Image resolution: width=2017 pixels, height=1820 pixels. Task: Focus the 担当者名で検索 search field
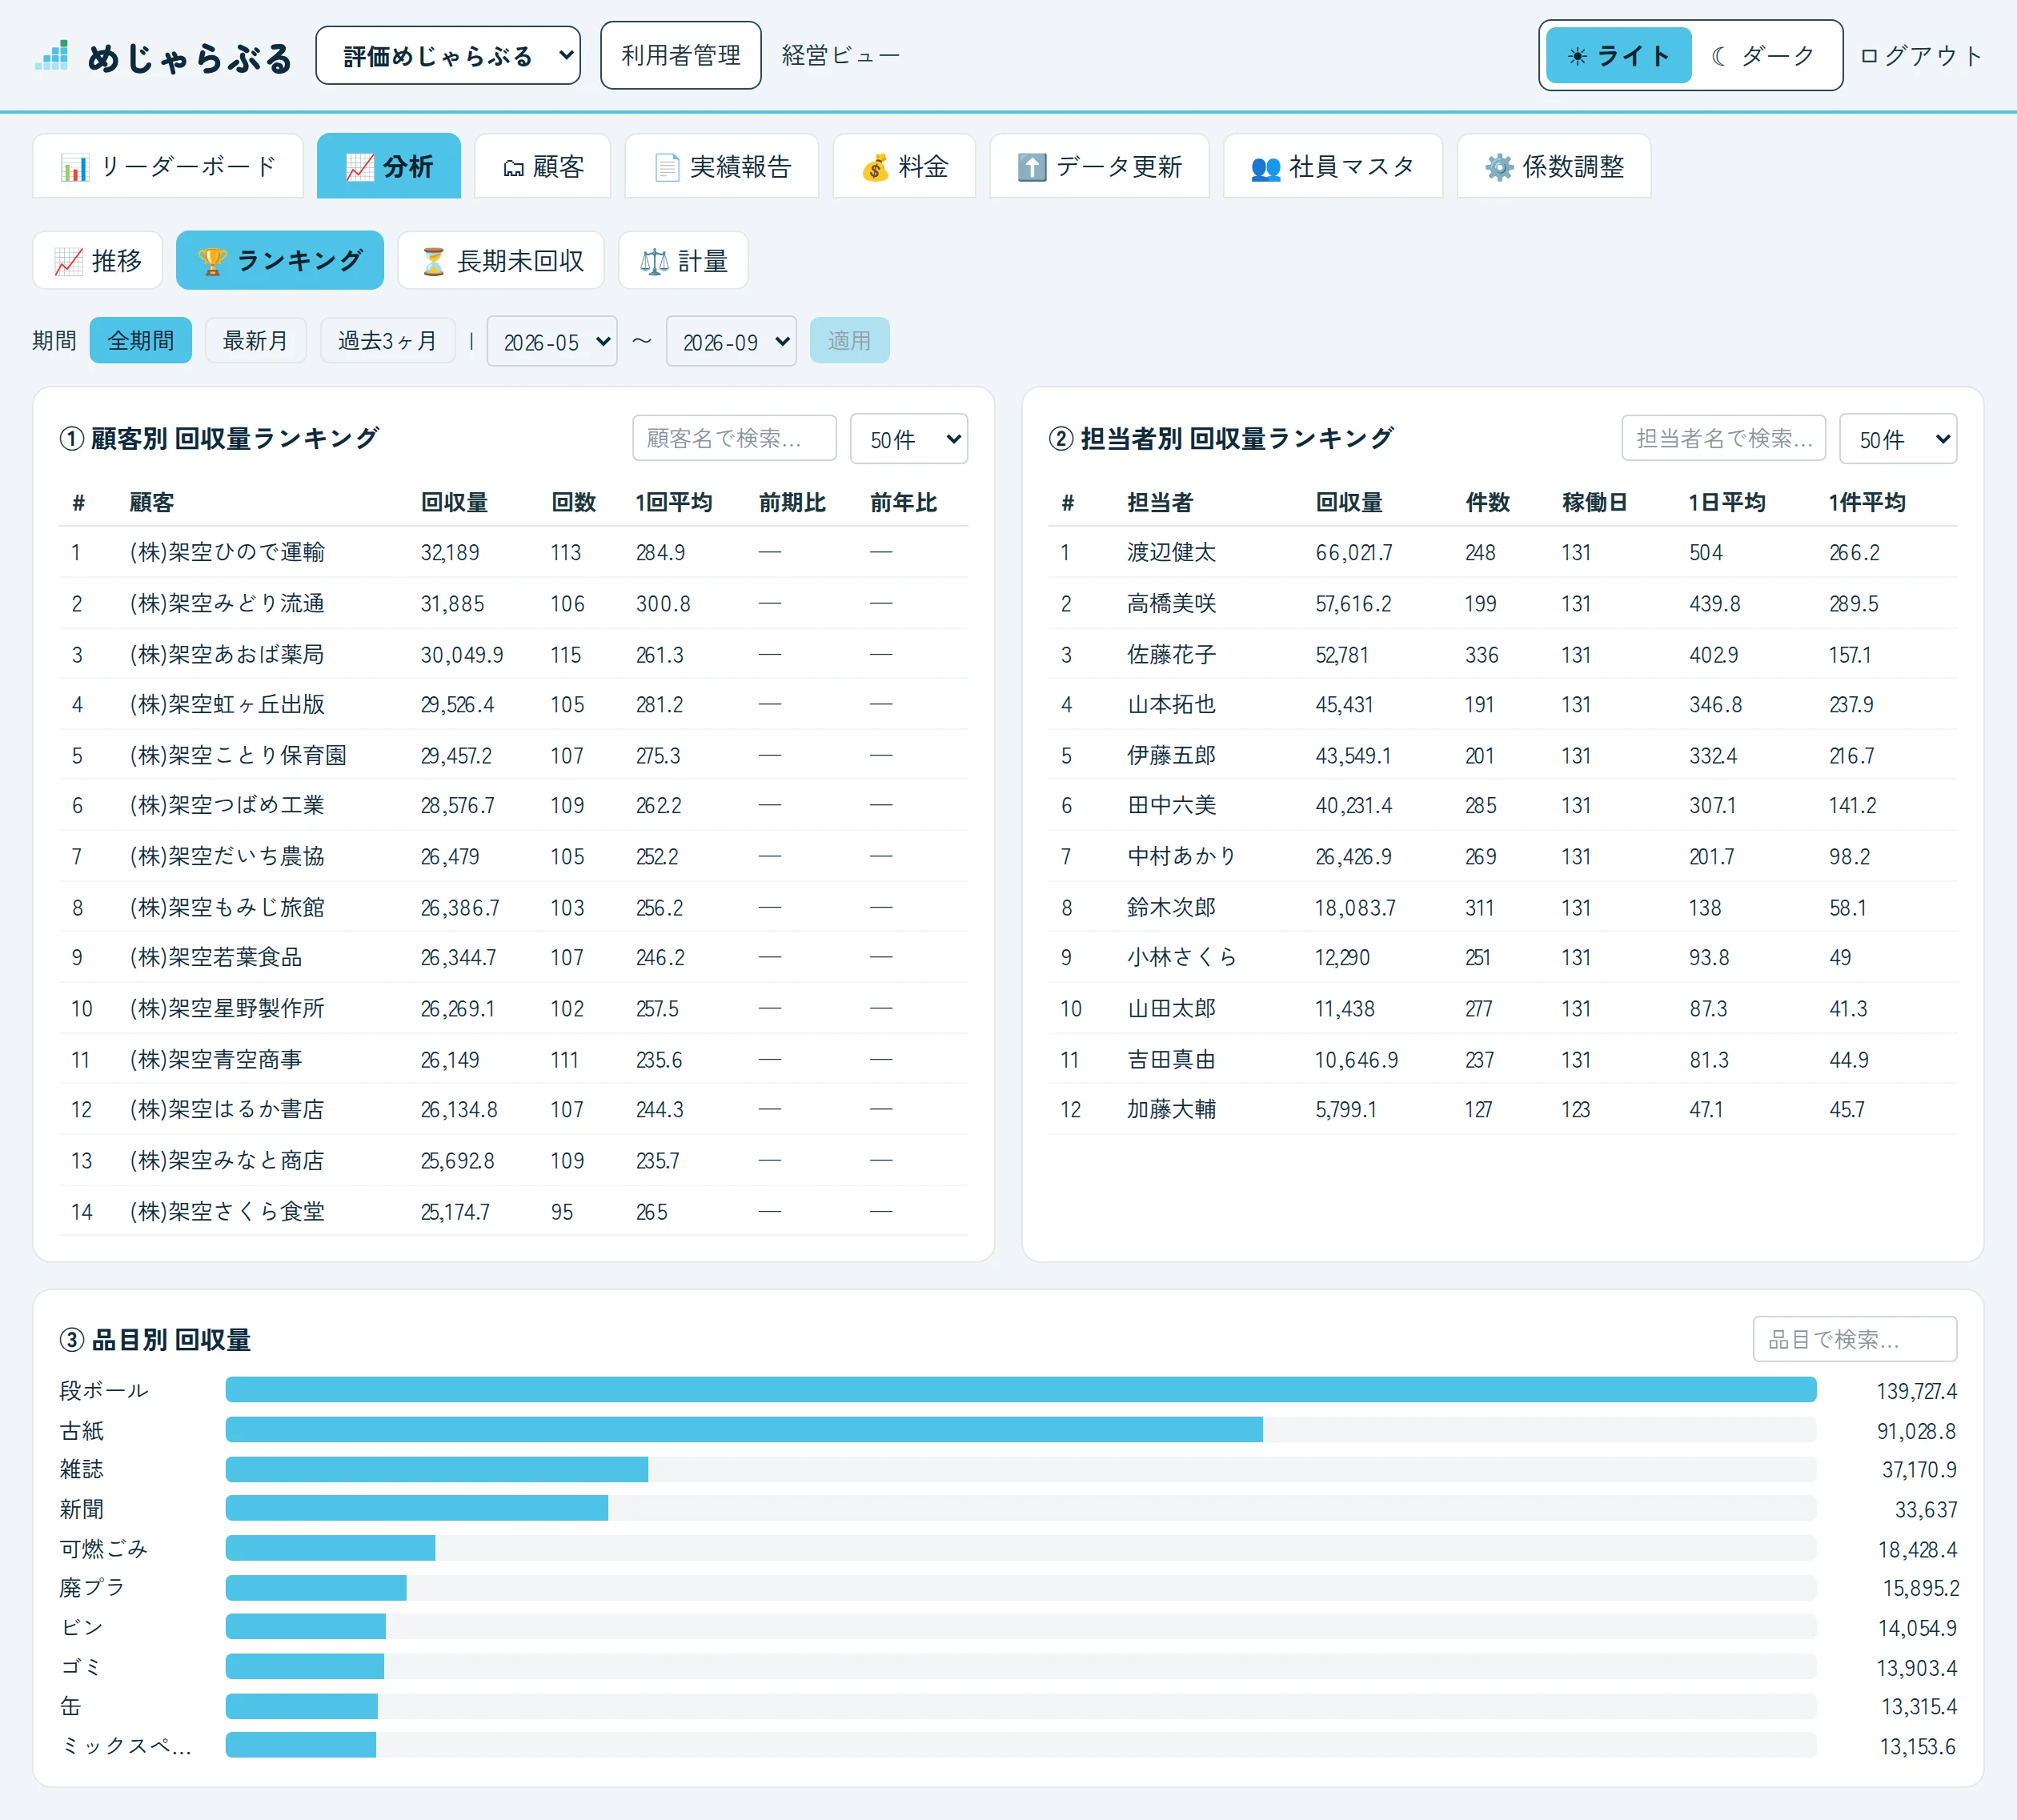[1724, 439]
